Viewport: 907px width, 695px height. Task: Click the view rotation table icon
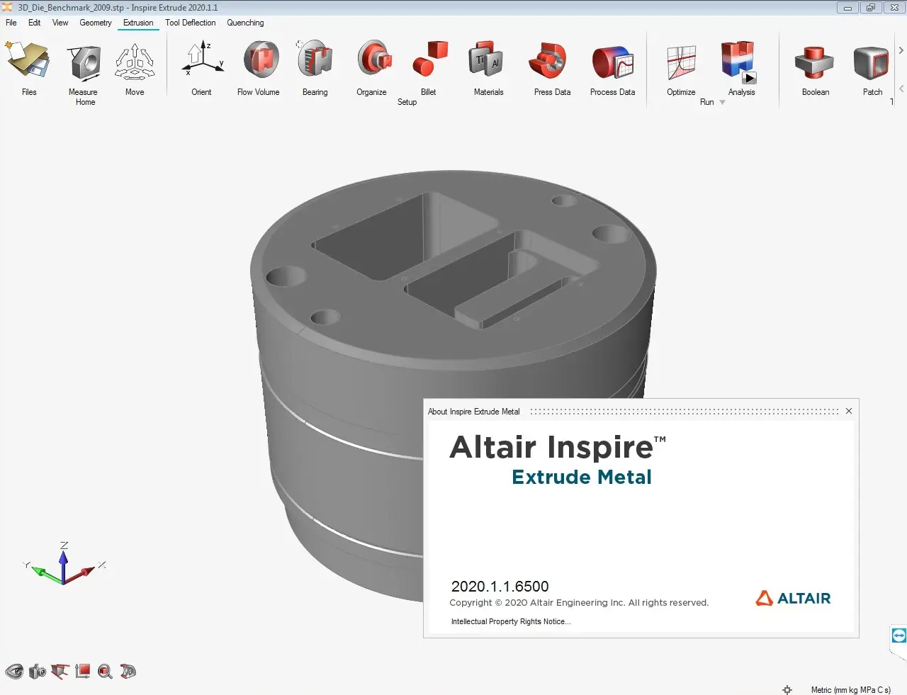[60, 671]
